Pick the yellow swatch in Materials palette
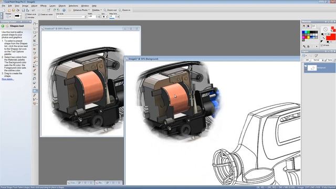336x189 pixels. click(308, 37)
